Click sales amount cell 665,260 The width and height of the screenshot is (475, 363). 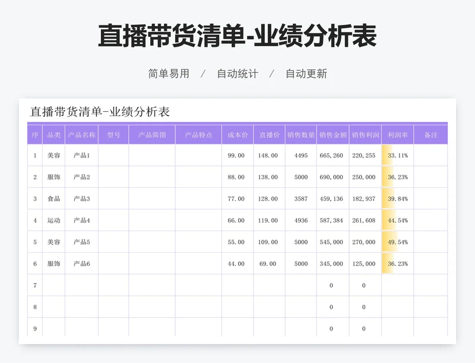pos(333,155)
